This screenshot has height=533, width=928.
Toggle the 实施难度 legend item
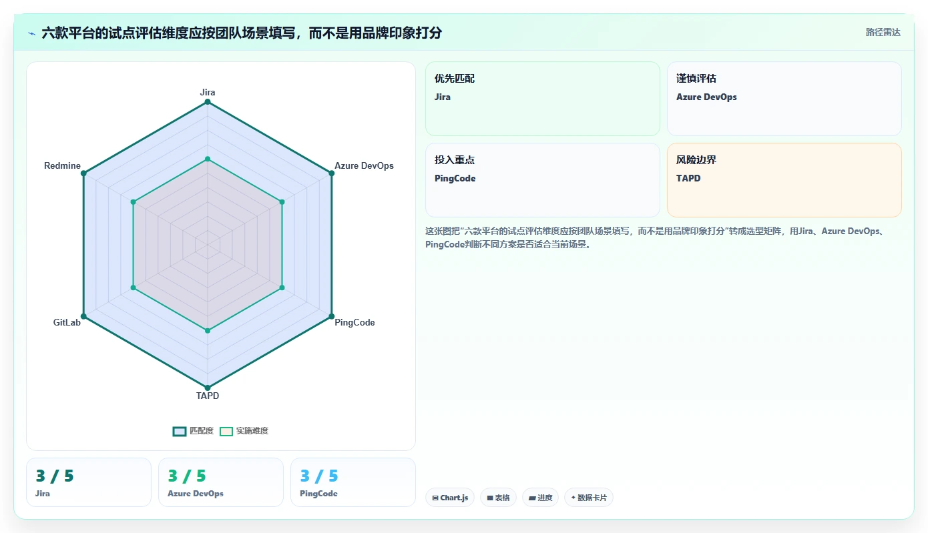click(244, 431)
